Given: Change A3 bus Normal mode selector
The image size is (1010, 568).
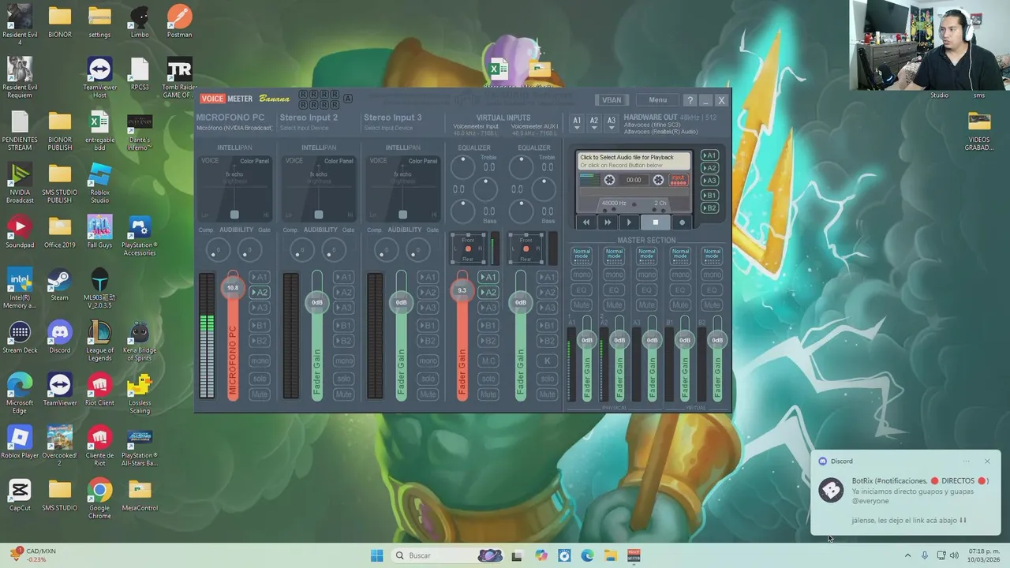Looking at the screenshot, I should coord(646,256).
